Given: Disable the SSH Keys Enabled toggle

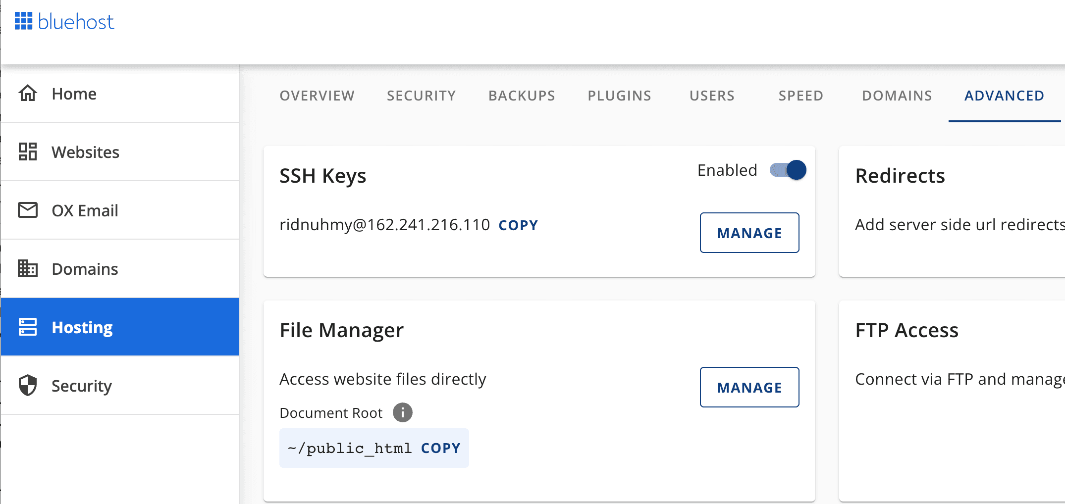Looking at the screenshot, I should pos(788,170).
